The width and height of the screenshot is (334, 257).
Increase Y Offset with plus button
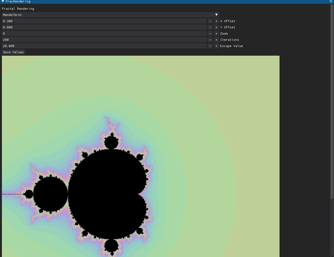click(216, 27)
